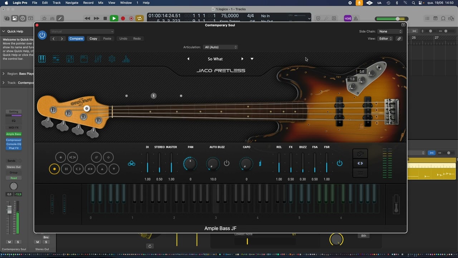Open macOS Spotlight search icon

click(413, 3)
